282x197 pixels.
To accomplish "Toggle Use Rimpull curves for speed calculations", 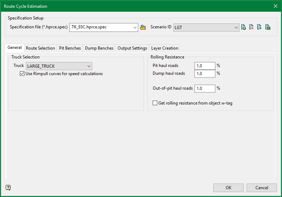I will (x=22, y=74).
